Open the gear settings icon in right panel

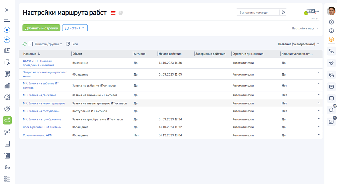click(x=331, y=22)
